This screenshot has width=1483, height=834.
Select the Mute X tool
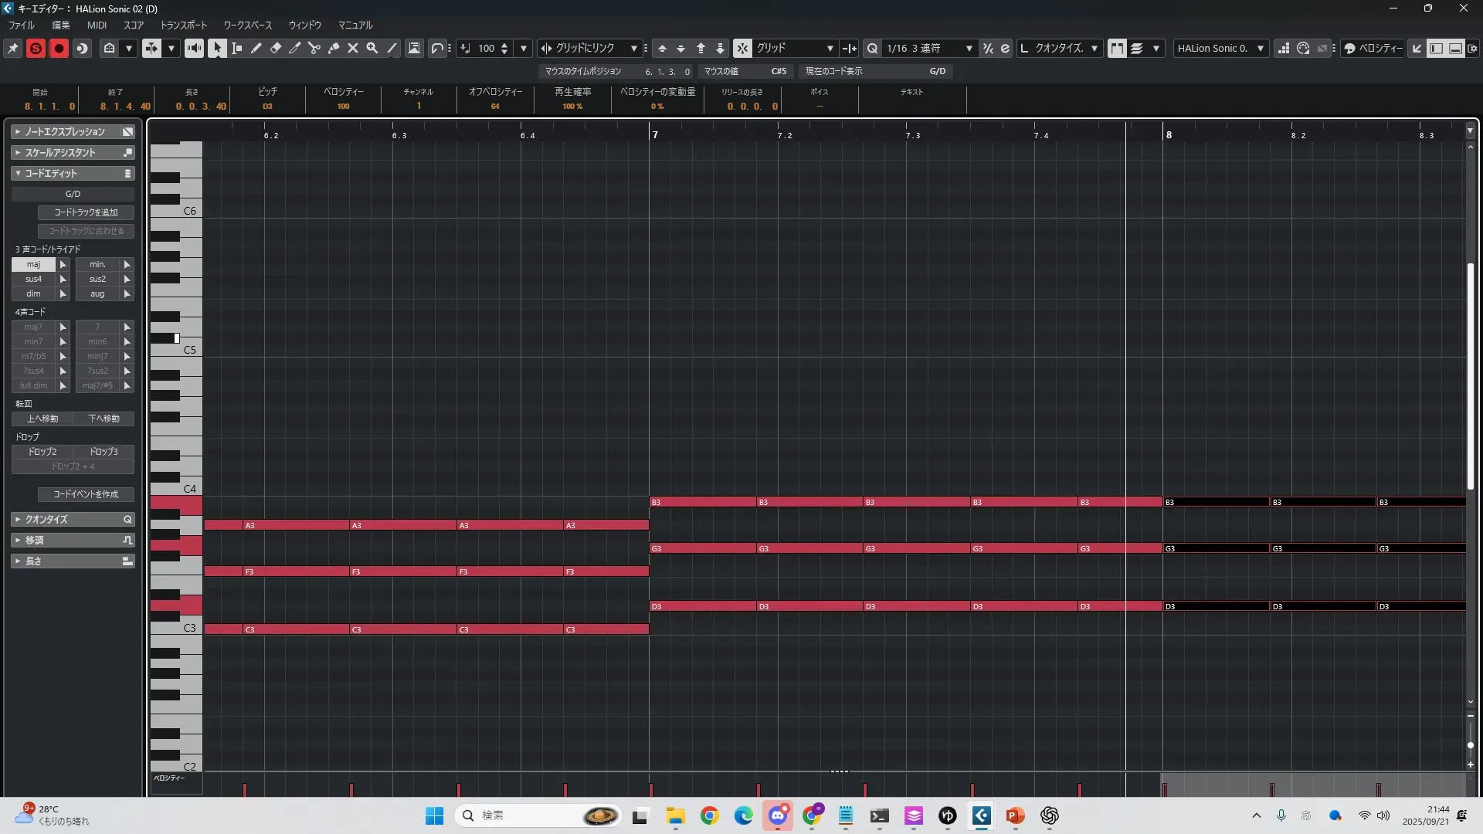coord(353,48)
